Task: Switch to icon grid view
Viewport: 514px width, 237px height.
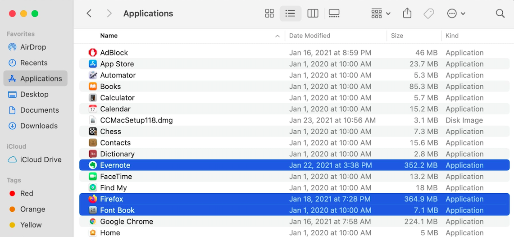Action: click(269, 14)
